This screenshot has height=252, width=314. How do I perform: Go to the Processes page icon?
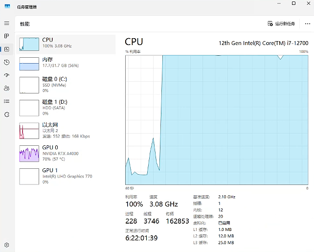[7, 36]
